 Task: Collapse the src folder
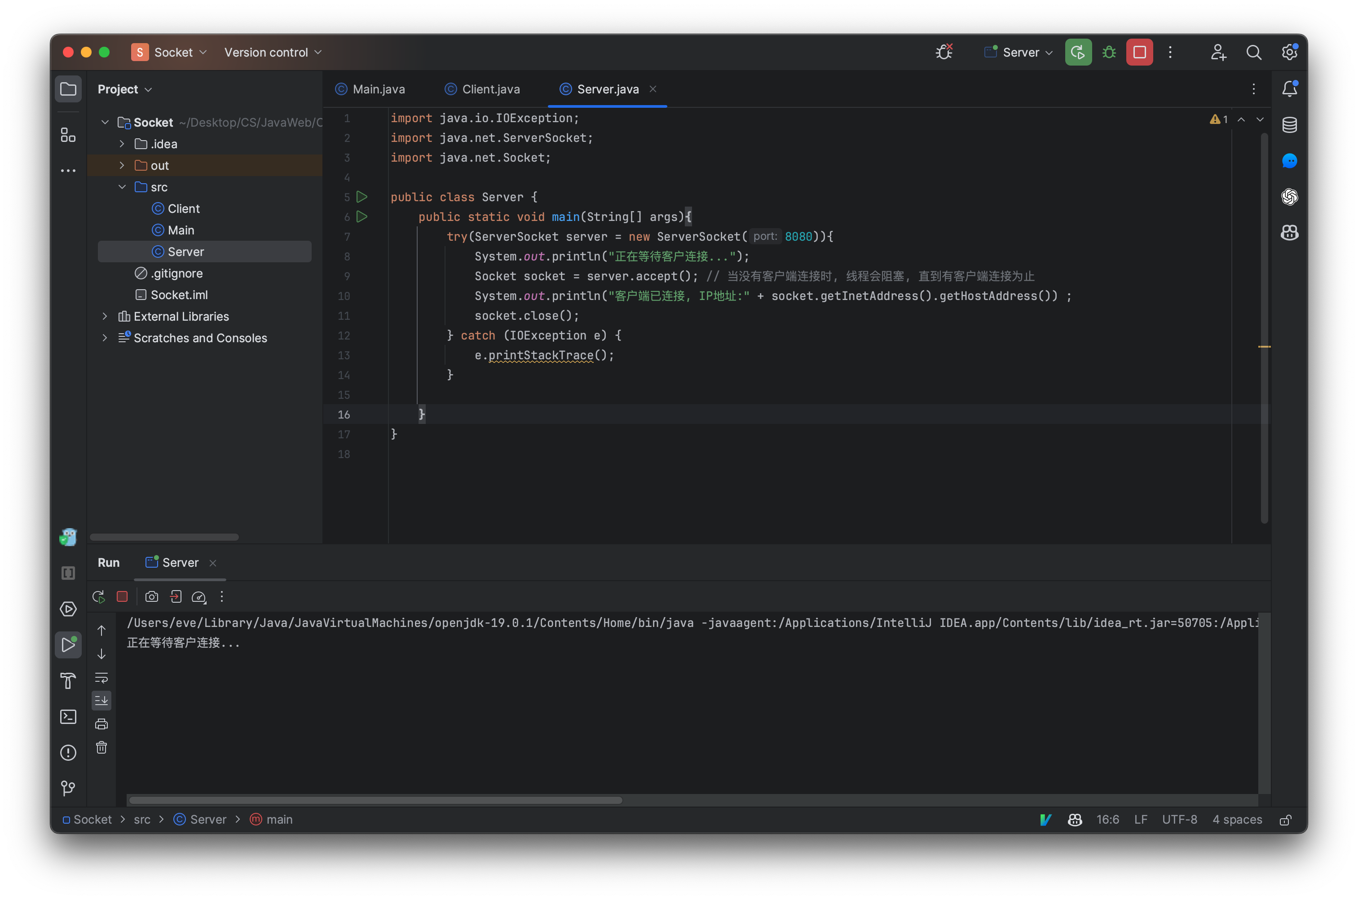pos(122,187)
